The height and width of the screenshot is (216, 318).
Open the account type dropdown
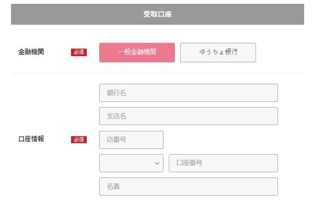click(131, 163)
